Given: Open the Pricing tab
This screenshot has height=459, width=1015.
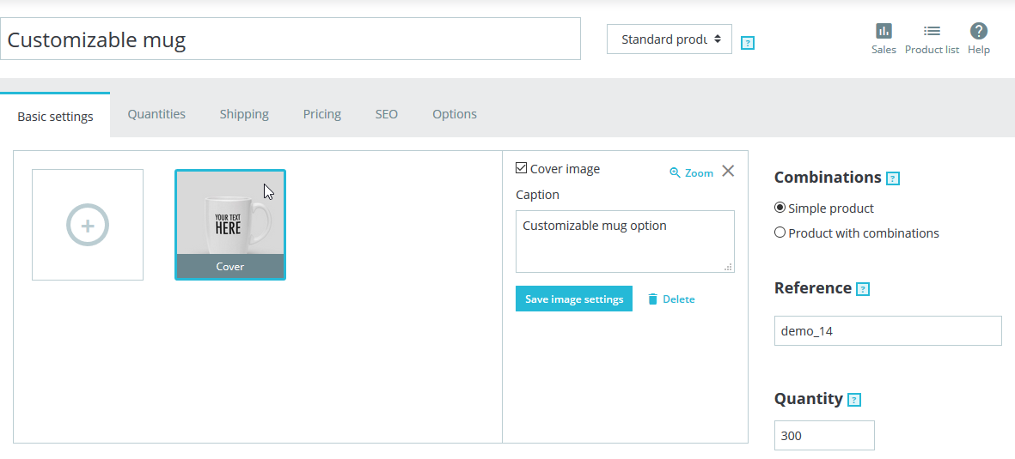Looking at the screenshot, I should [322, 114].
